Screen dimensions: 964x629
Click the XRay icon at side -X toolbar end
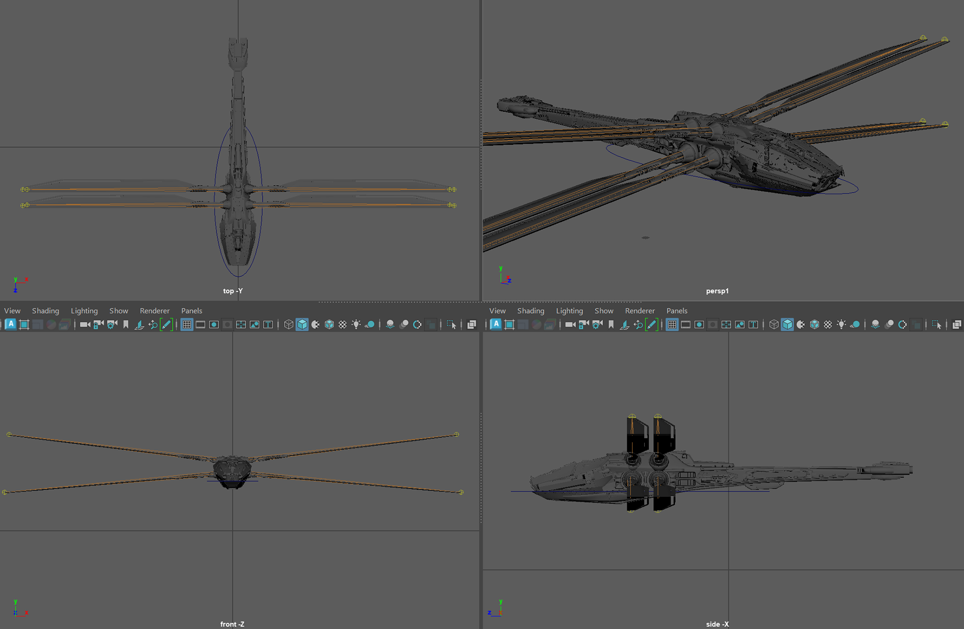pyautogui.click(x=957, y=325)
